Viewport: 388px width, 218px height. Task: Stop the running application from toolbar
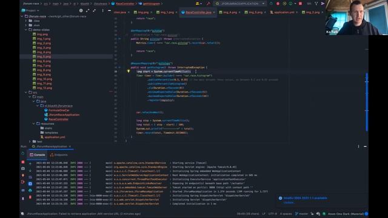(x=301, y=4)
